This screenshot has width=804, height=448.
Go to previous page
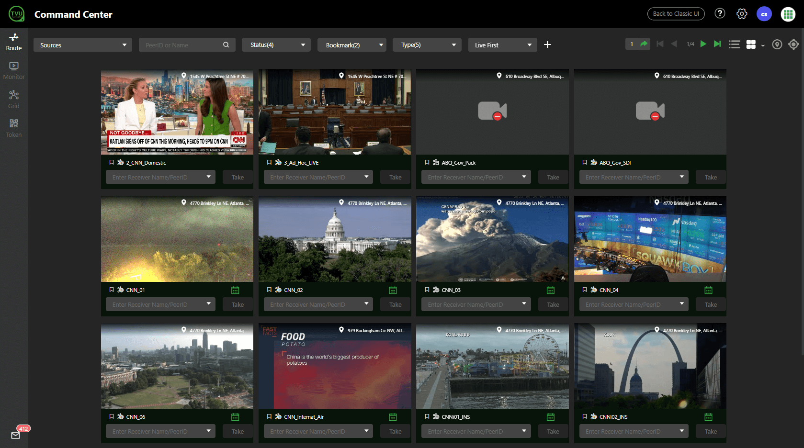click(674, 44)
